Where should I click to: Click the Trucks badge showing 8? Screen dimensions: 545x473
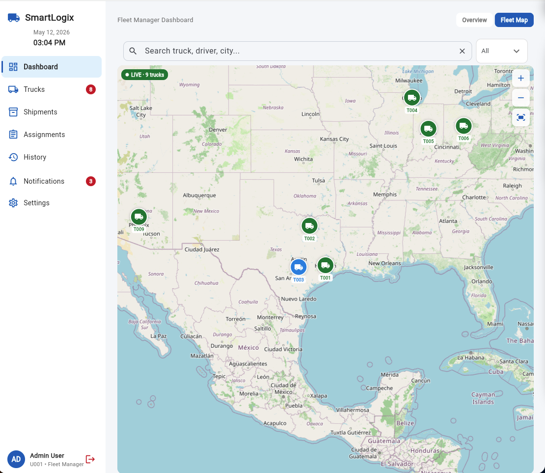click(91, 89)
